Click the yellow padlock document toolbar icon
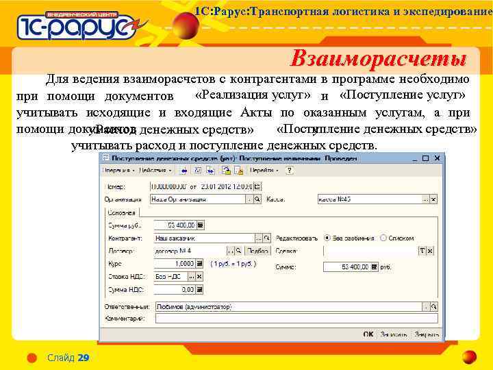 point(226,171)
